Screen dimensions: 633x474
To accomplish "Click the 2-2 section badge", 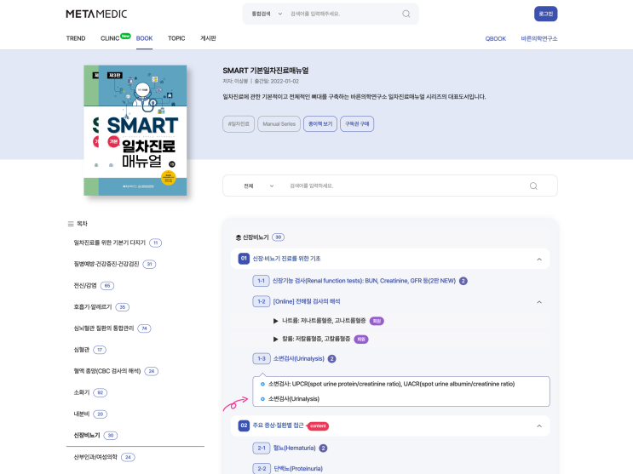I will coord(262,469).
